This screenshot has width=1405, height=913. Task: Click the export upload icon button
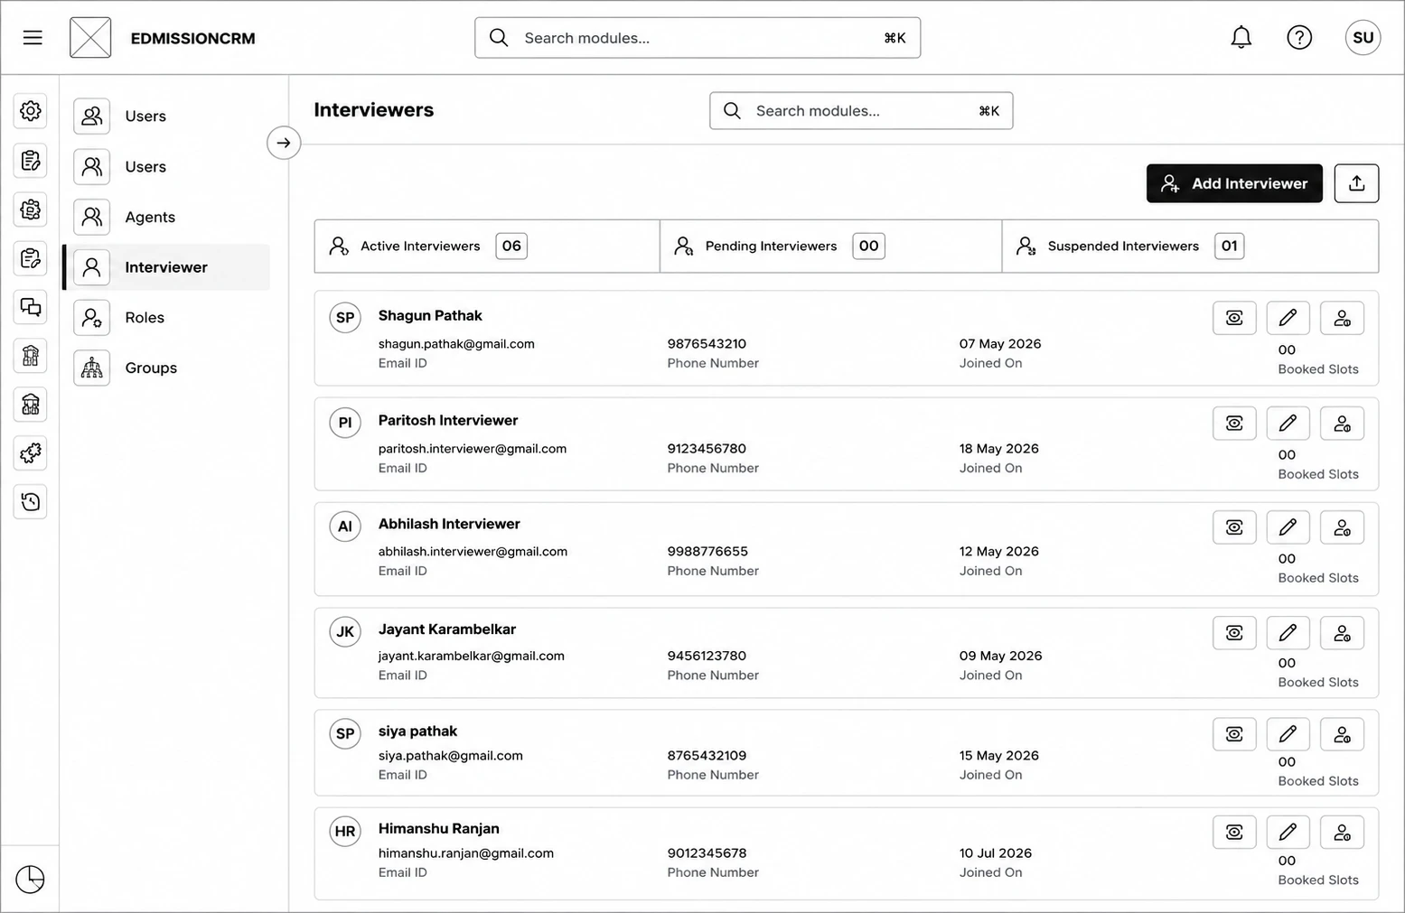1356,183
